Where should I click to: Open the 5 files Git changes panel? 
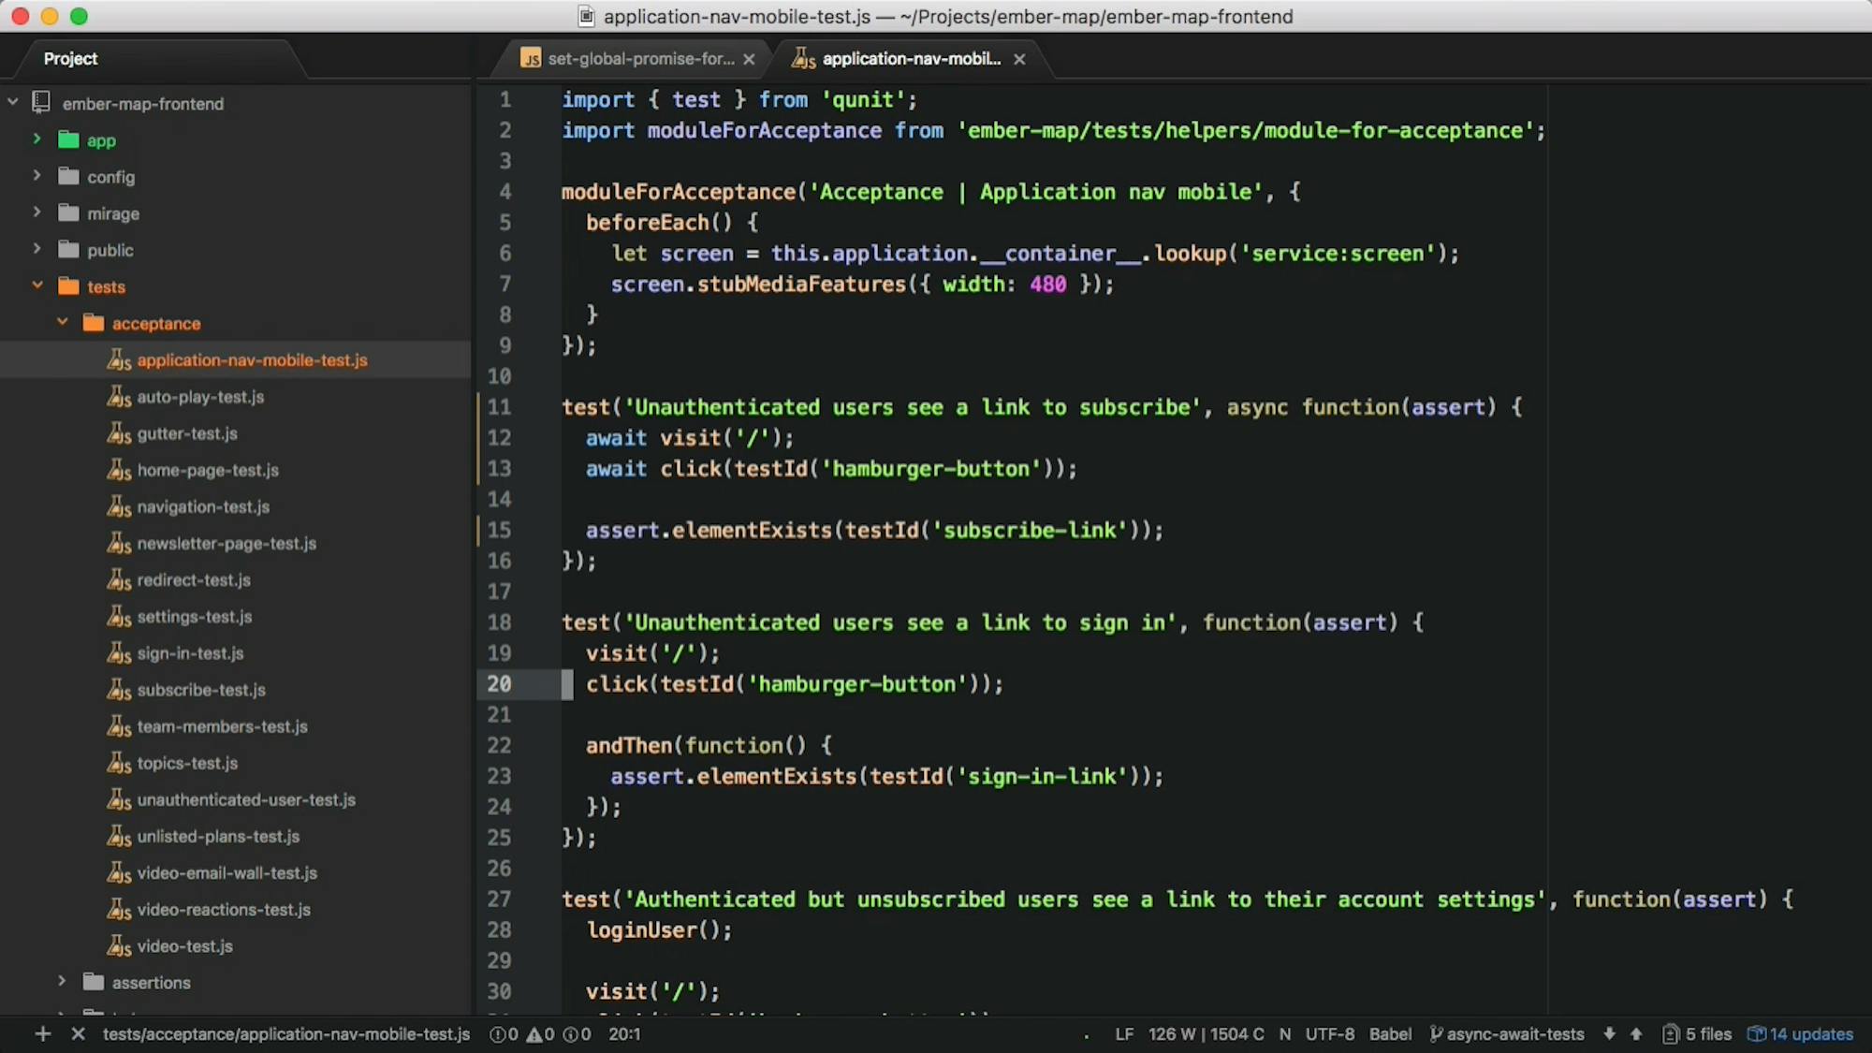point(1694,1034)
